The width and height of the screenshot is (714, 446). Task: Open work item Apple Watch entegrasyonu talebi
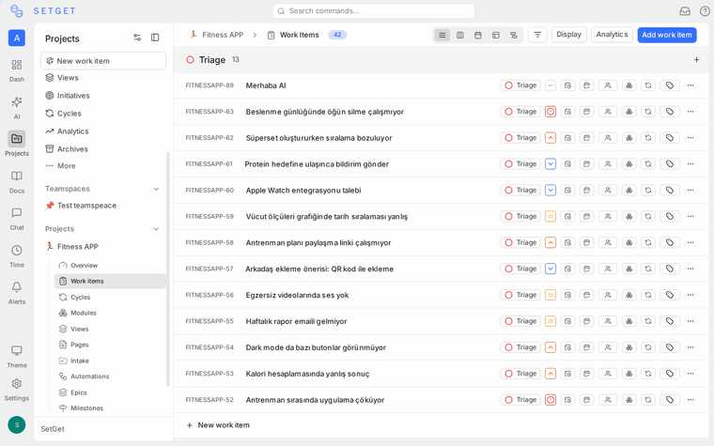click(x=303, y=191)
